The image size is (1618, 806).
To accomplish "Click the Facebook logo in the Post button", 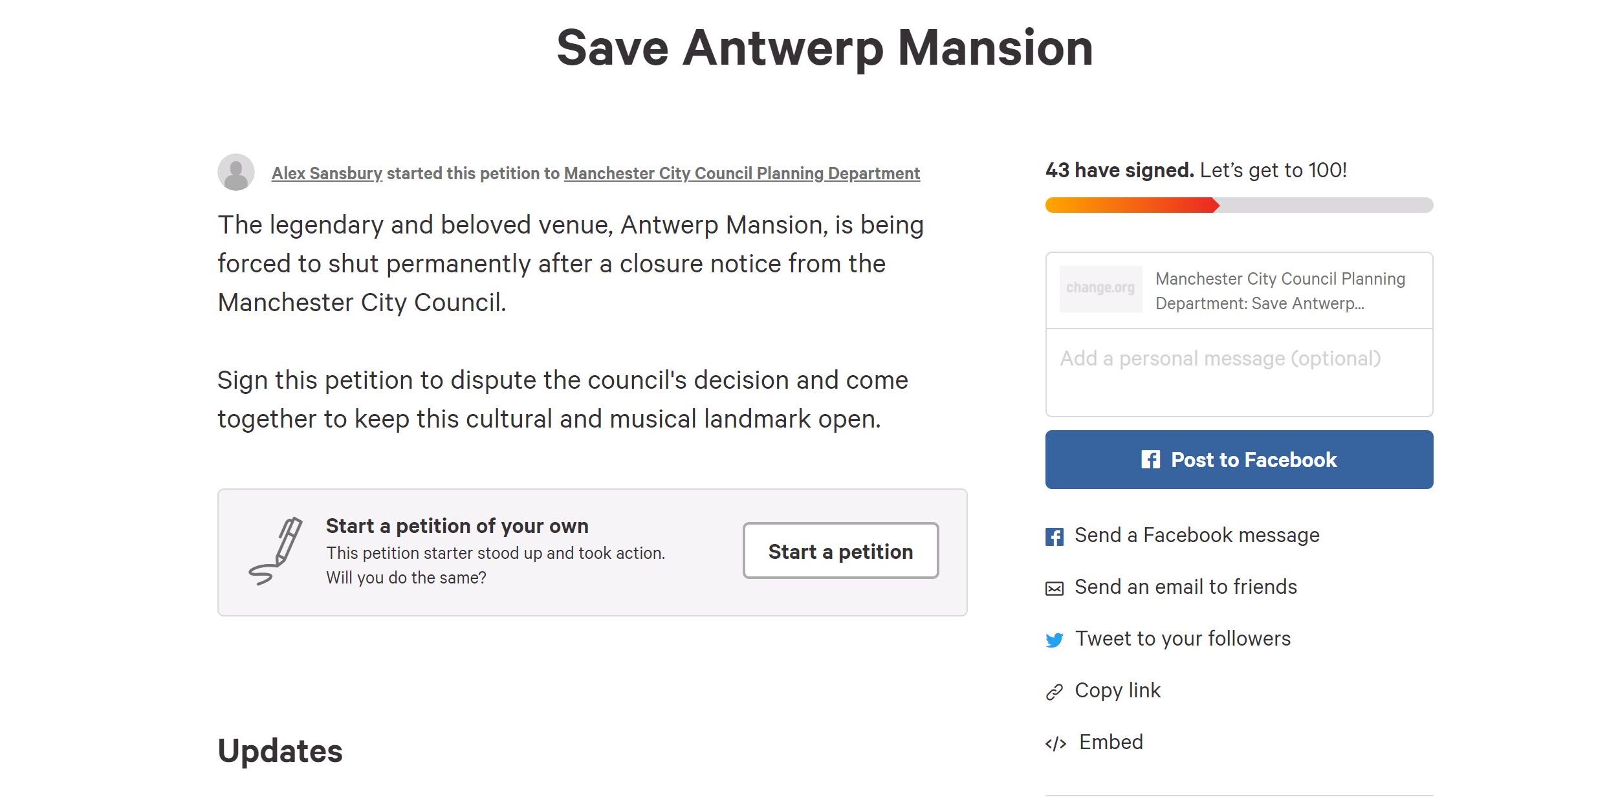I will 1150,459.
